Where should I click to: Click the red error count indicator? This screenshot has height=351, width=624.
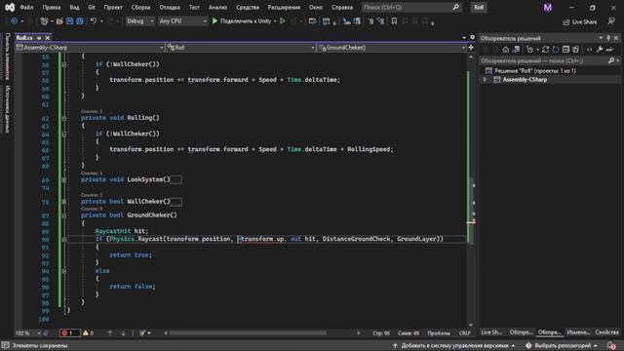click(x=69, y=332)
